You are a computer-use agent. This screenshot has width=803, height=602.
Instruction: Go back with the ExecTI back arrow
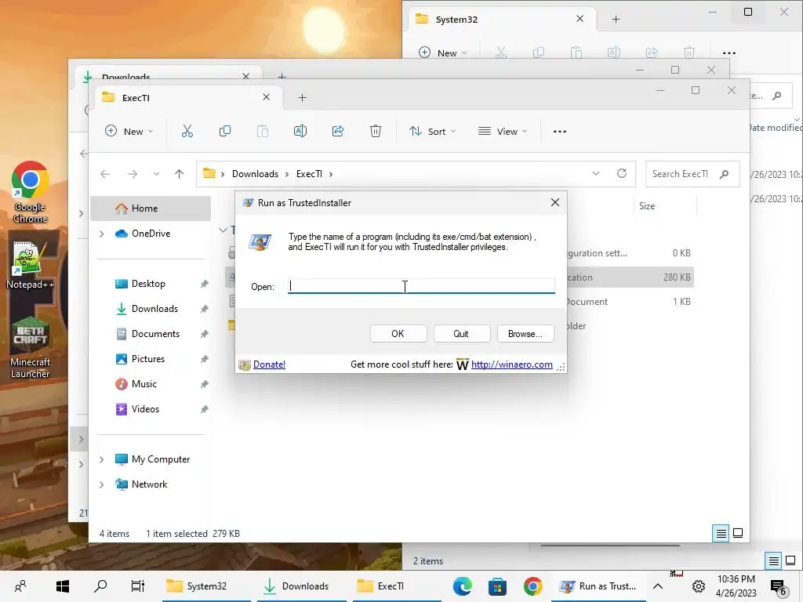pos(105,174)
